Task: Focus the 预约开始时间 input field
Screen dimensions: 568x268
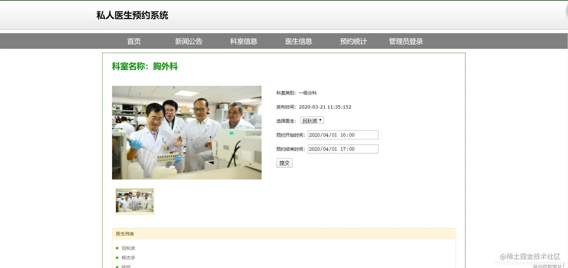Action: tap(343, 135)
